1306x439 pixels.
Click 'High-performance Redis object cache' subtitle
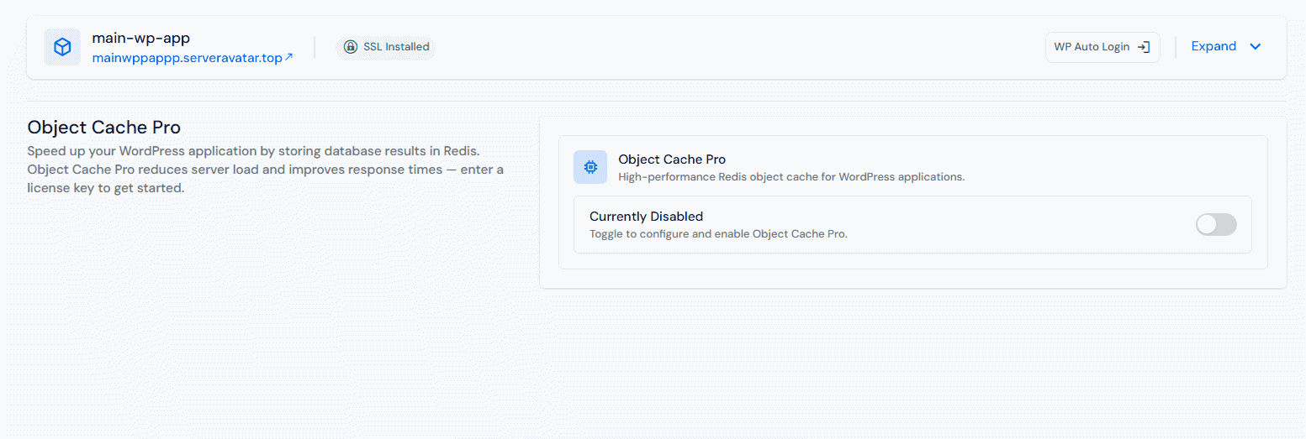coord(791,177)
